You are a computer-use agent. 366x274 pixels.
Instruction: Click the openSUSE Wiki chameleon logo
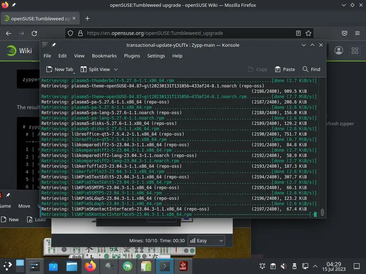click(11, 51)
